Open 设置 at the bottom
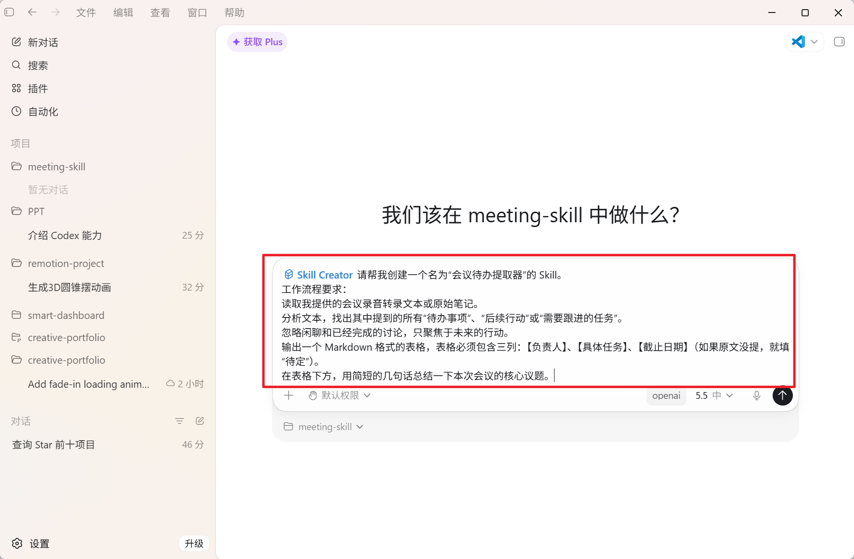854x559 pixels. click(x=31, y=544)
